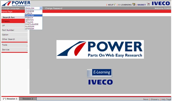Switch to Session 1 tab
The height and width of the screenshot is (101, 172).
(x=10, y=99)
